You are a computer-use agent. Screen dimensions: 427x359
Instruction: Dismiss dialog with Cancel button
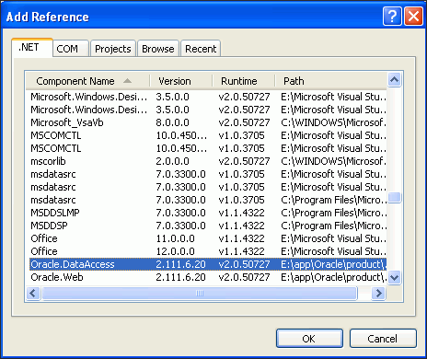(x=383, y=339)
